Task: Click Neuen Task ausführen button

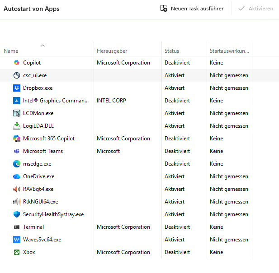Action: point(193,9)
